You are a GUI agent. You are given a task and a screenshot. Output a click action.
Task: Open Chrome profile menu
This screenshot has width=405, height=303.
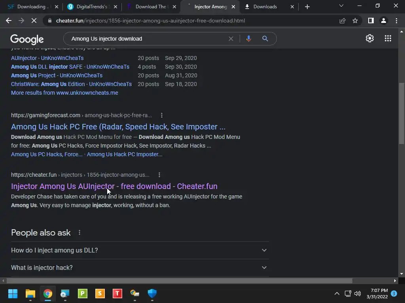[x=384, y=21]
